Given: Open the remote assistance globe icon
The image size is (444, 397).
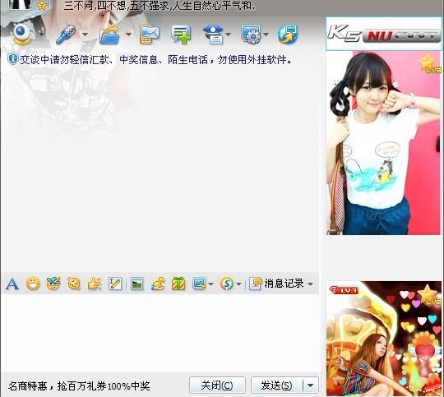Looking at the screenshot, I should [288, 35].
